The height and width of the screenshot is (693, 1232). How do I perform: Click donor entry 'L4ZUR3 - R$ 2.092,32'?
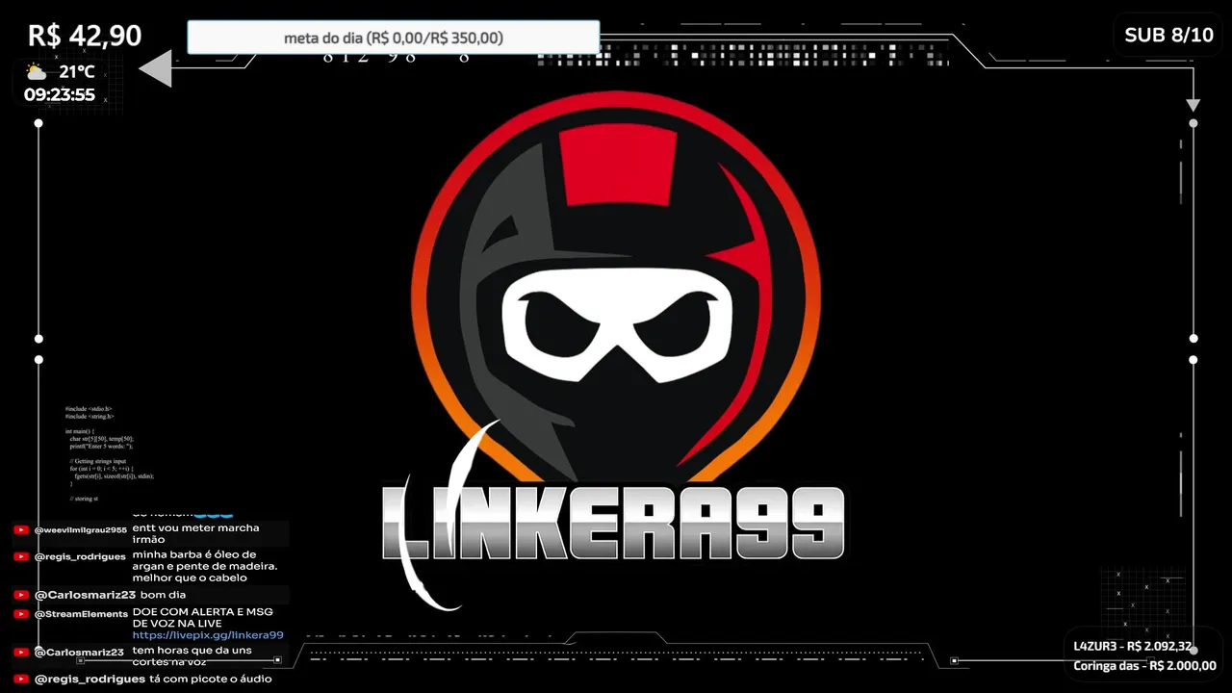pyautogui.click(x=1133, y=646)
